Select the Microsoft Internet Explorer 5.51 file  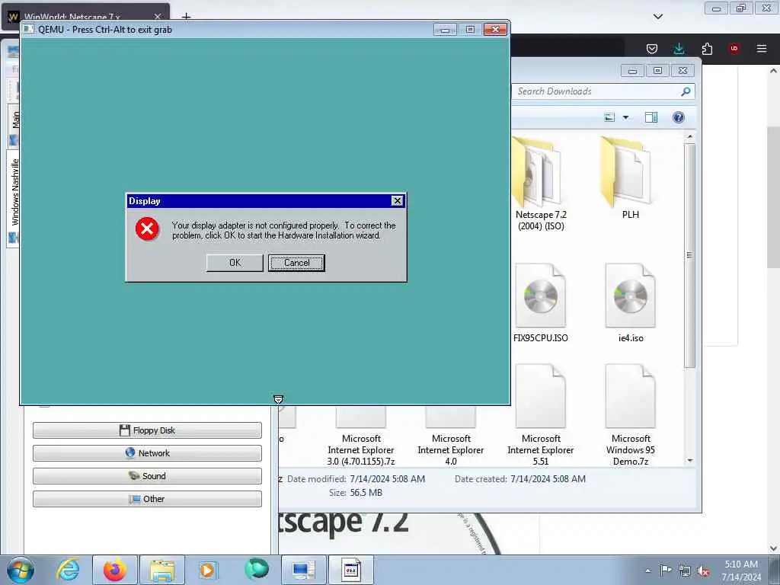pyautogui.click(x=540, y=415)
